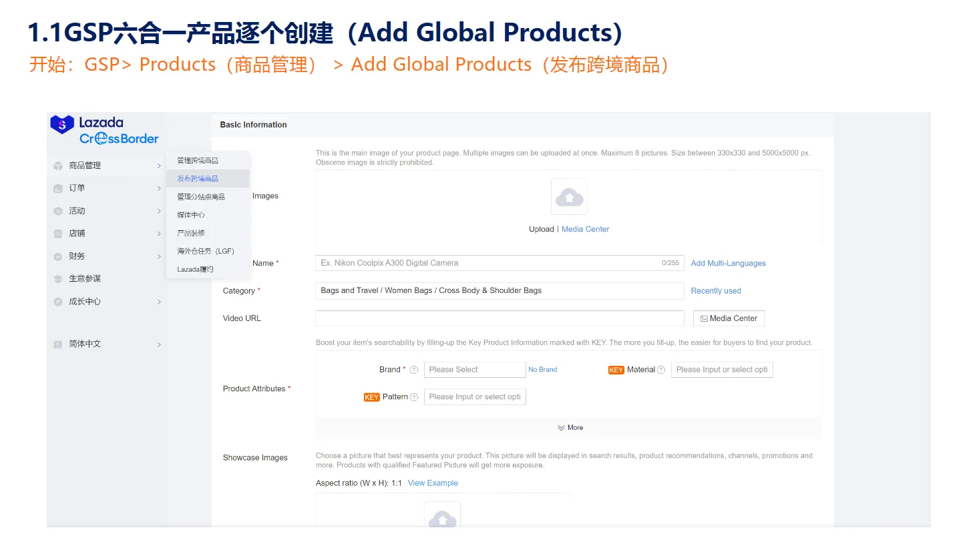Click the upload cloud icon under Images
The width and height of the screenshot is (979, 550).
tap(569, 197)
